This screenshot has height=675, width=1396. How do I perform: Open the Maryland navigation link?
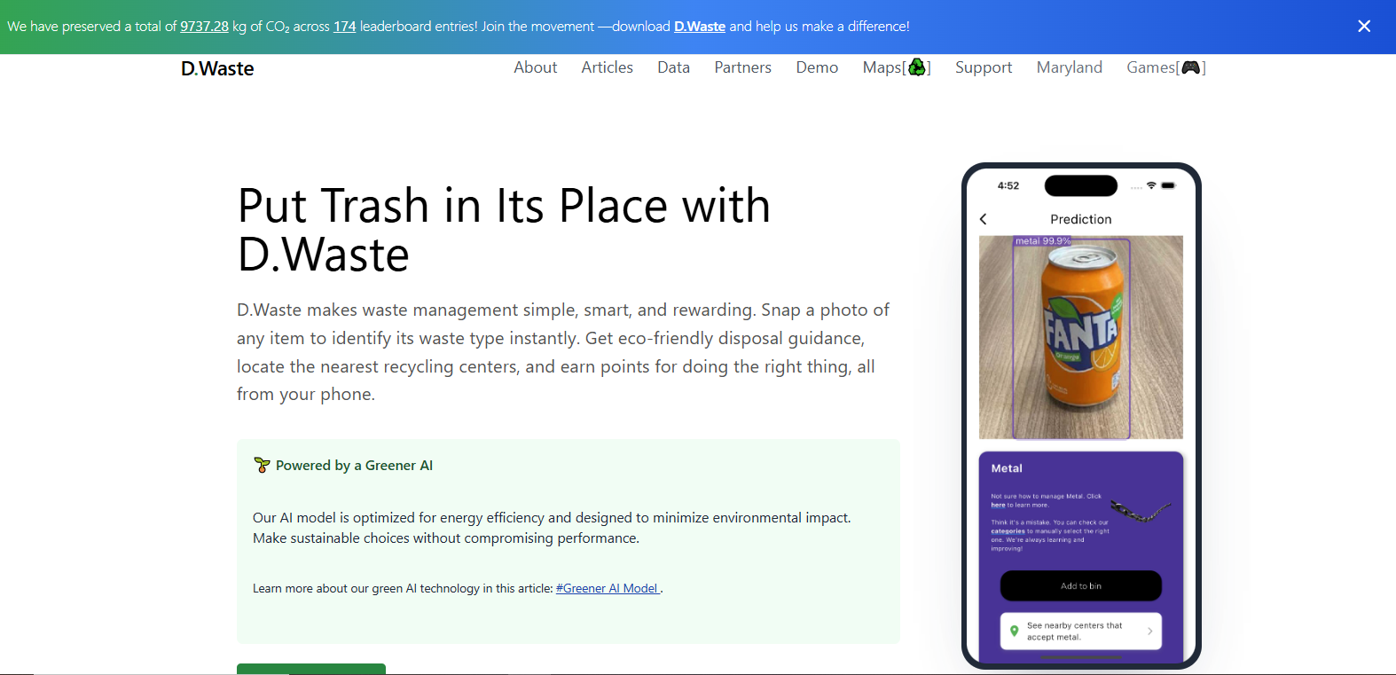tap(1069, 67)
